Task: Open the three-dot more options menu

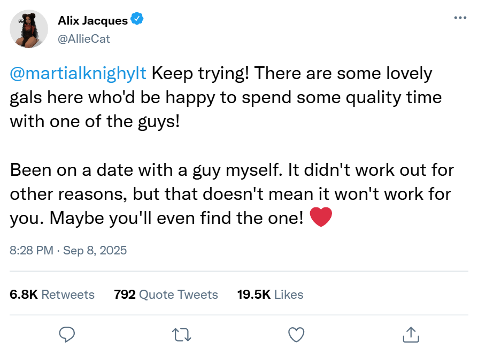Action: pyautogui.click(x=460, y=18)
